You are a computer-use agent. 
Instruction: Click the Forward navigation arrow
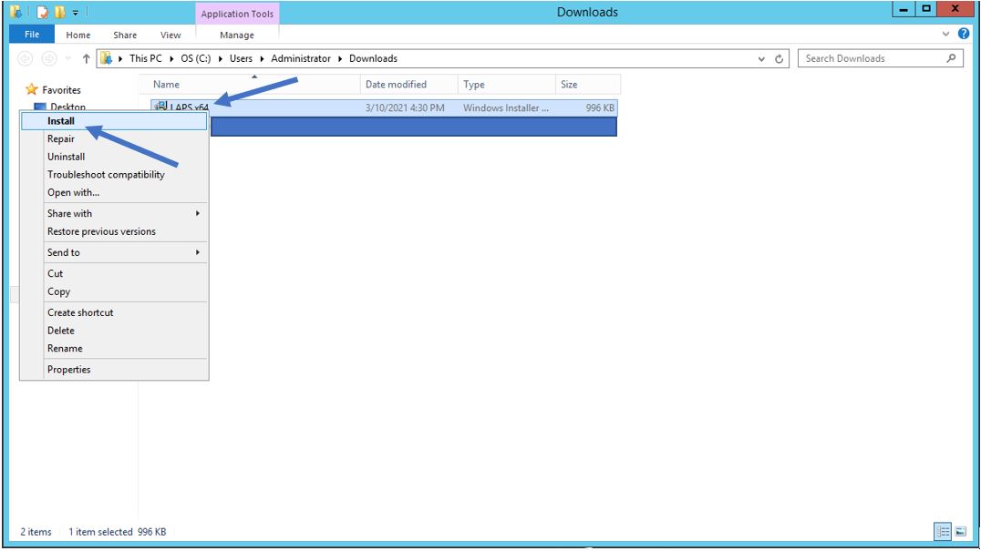pos(49,58)
